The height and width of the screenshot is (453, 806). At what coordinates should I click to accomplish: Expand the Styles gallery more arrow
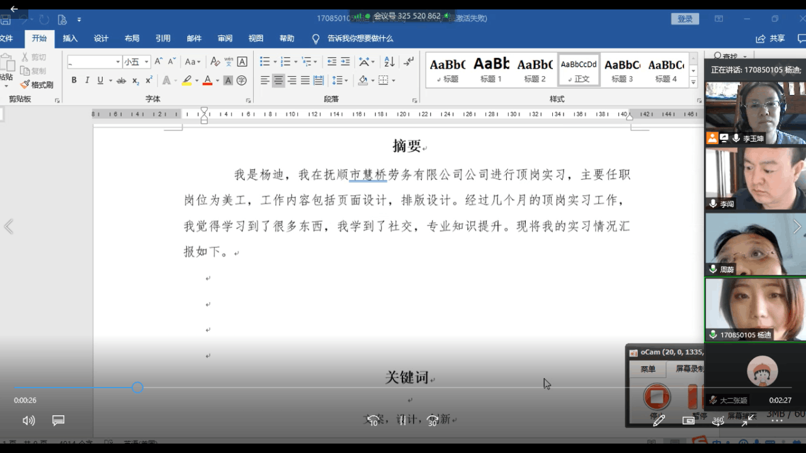point(693,82)
